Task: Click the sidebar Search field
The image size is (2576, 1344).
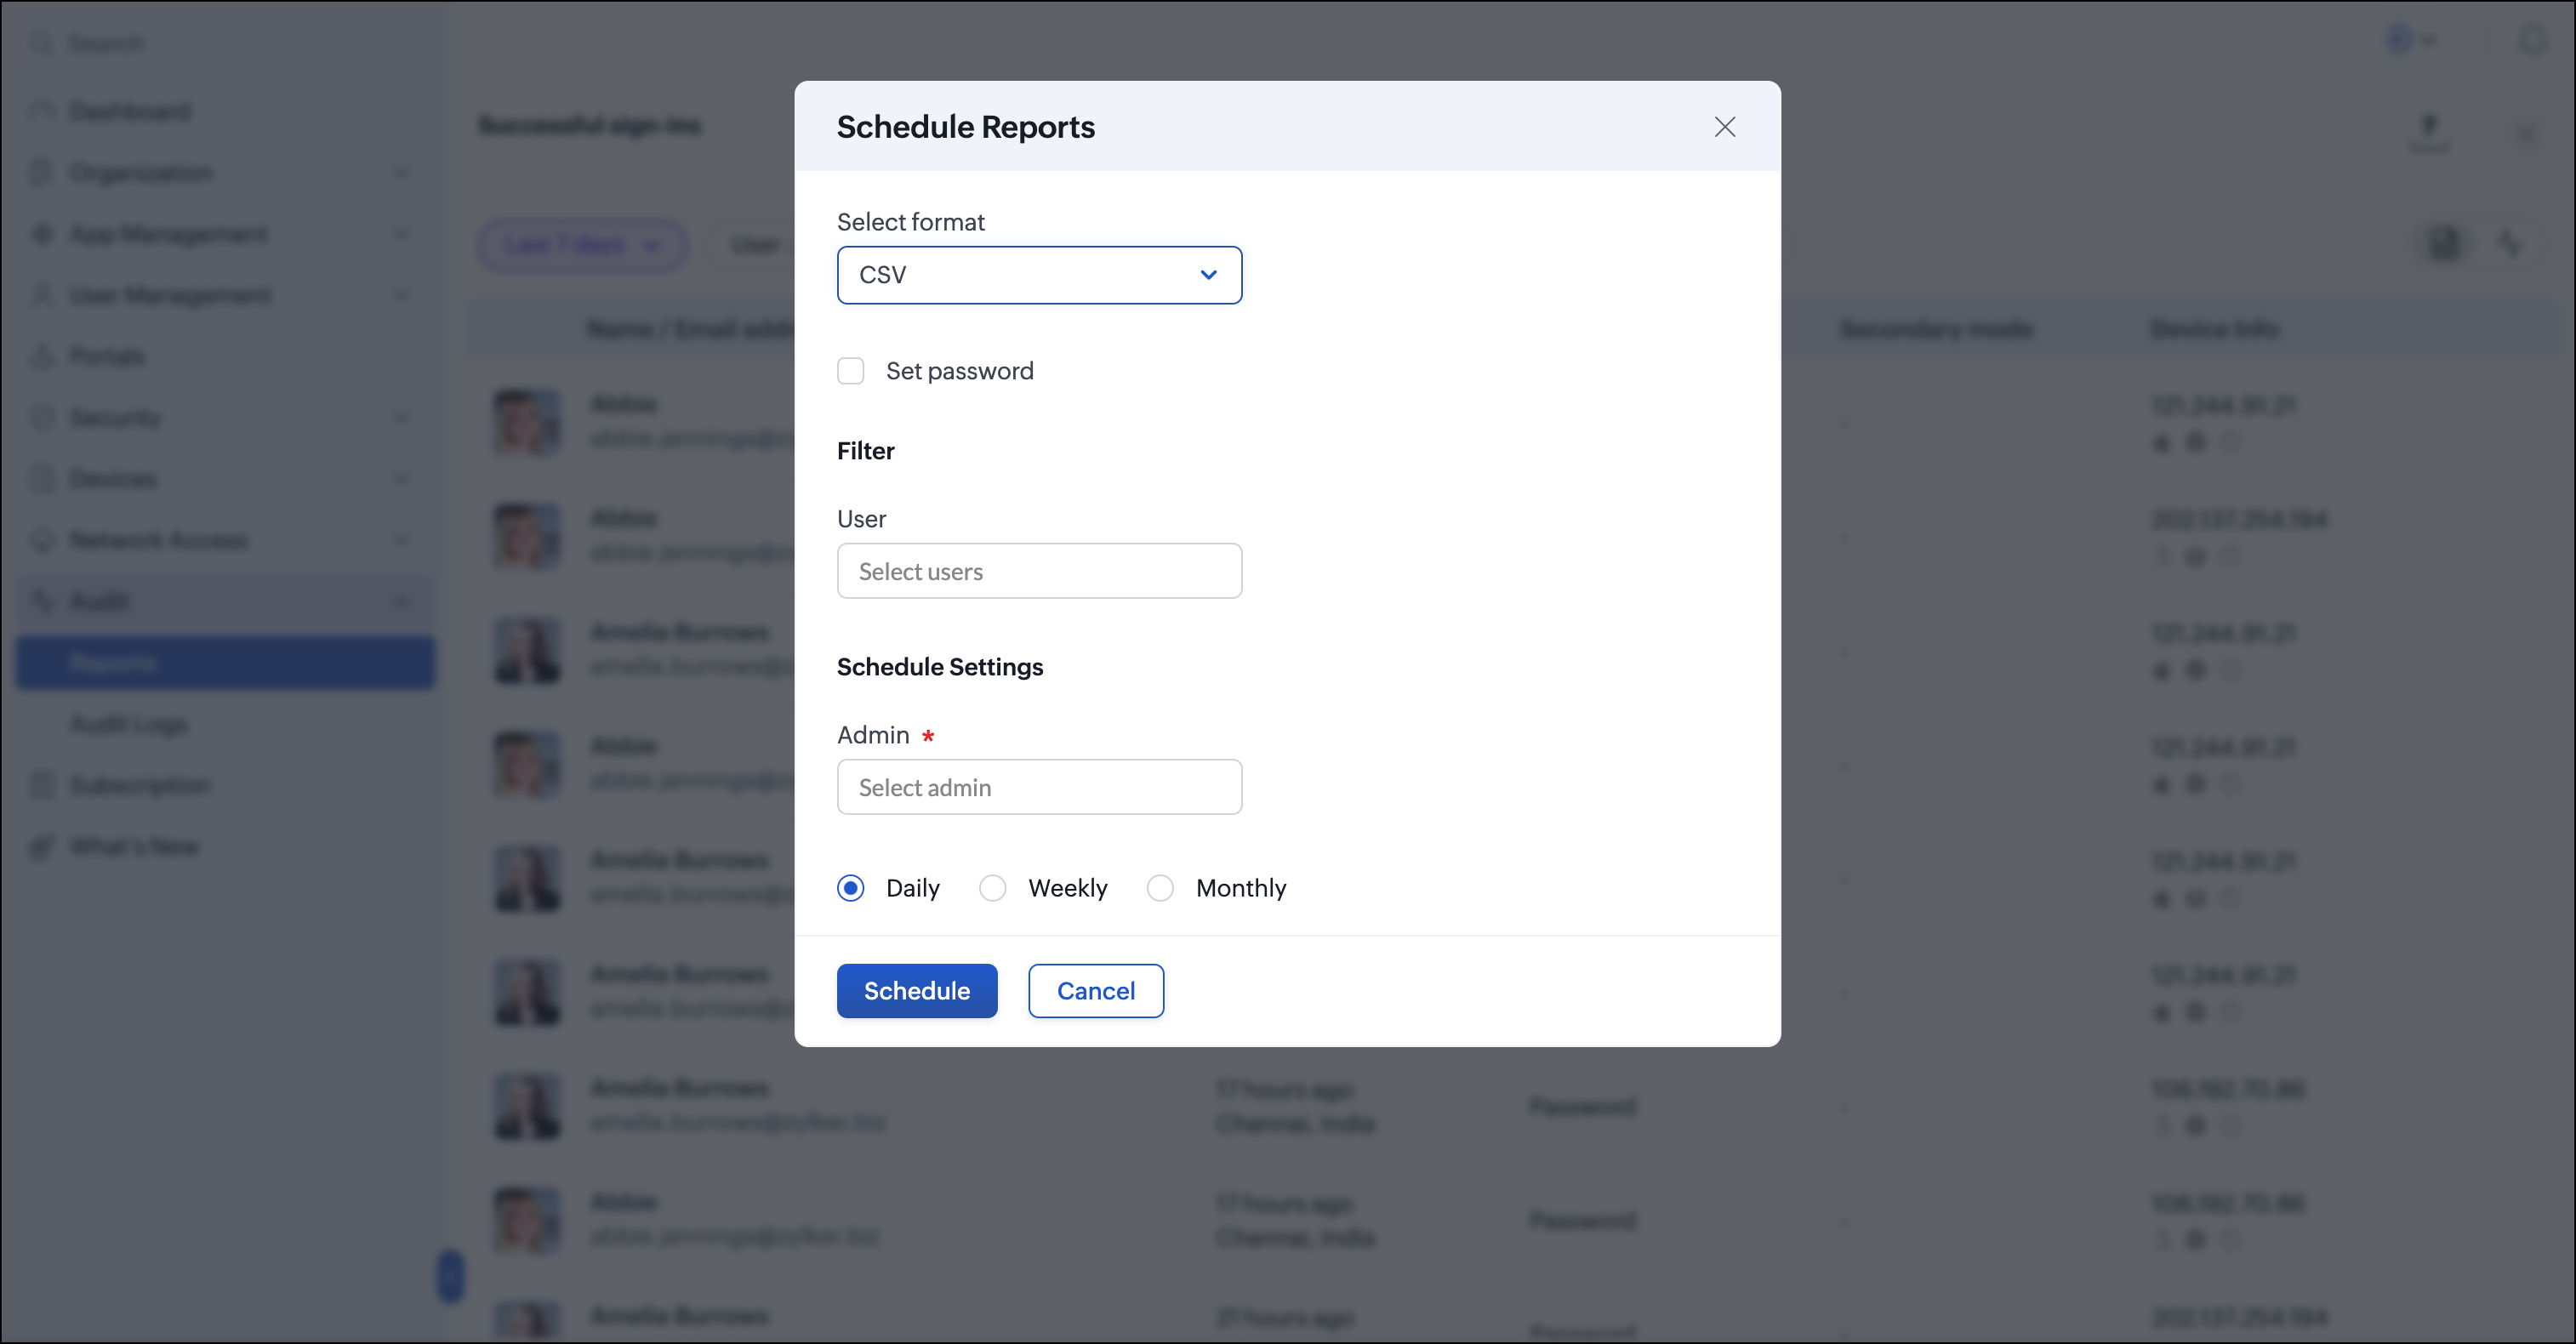Action: (x=225, y=43)
